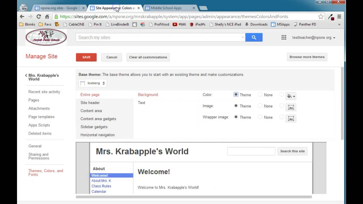Select custom radio for Image
363x204 pixels.
[x=282, y=106]
